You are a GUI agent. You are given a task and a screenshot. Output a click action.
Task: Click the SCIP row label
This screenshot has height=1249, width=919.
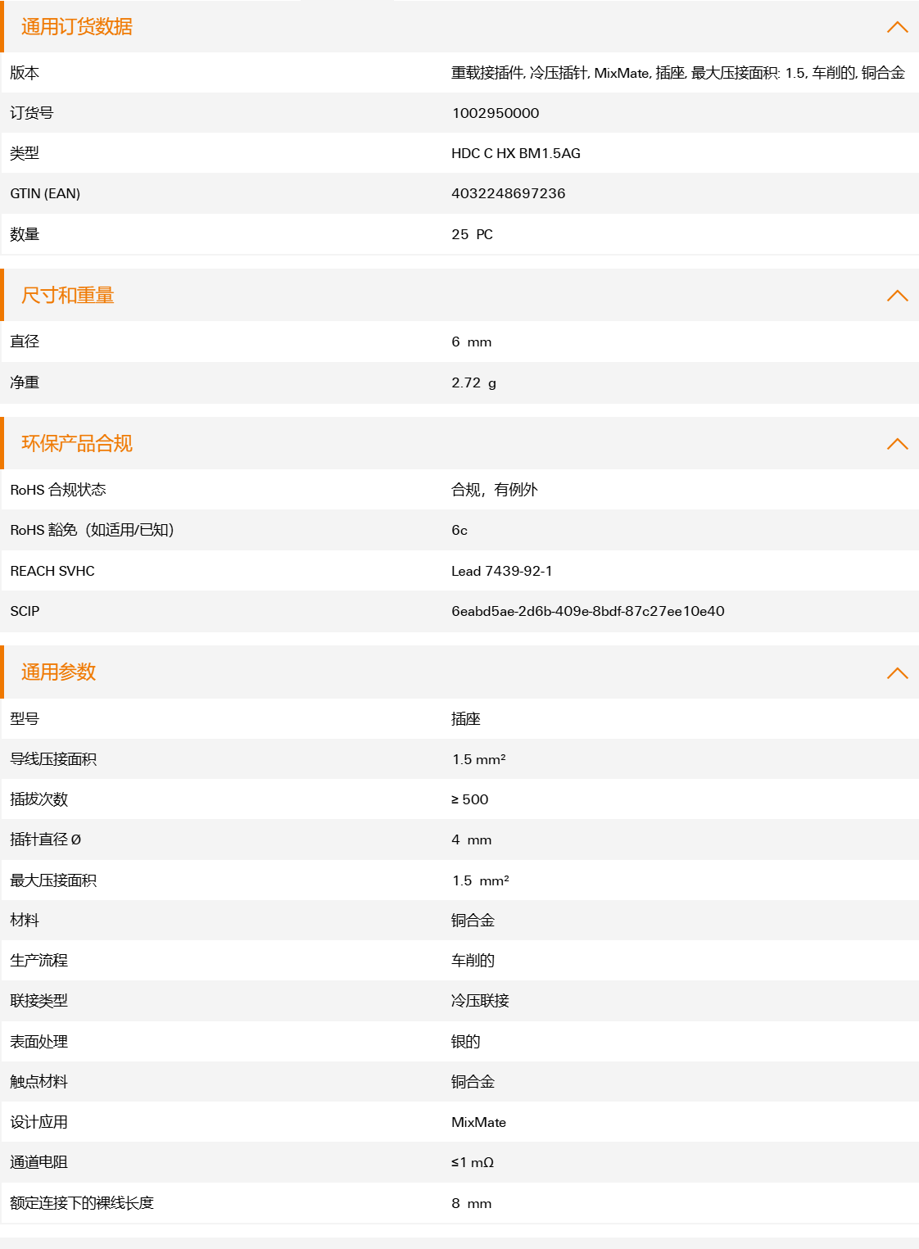(25, 611)
